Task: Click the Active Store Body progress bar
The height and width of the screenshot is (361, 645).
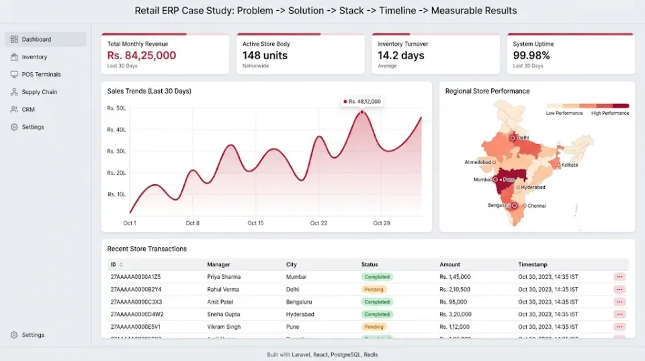Action: (301, 34)
